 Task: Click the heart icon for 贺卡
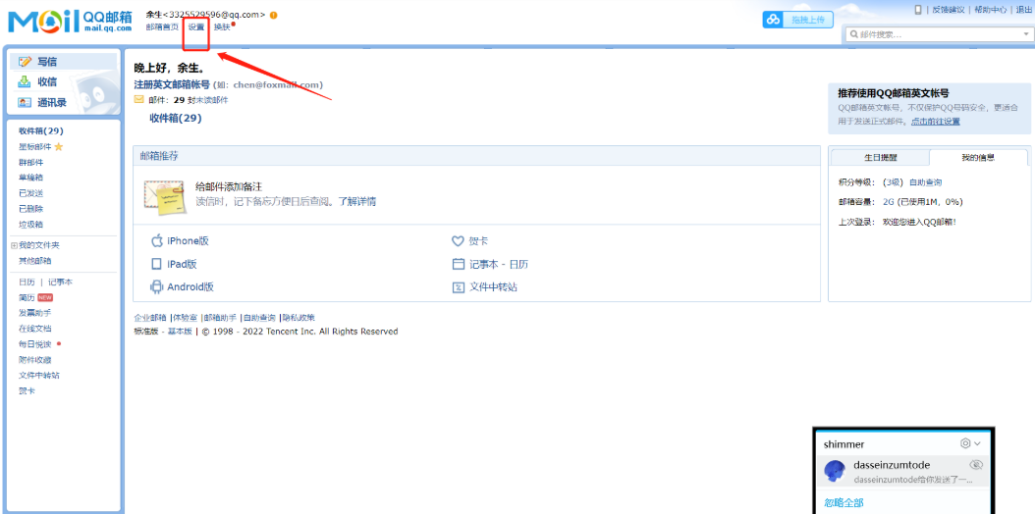(x=459, y=241)
